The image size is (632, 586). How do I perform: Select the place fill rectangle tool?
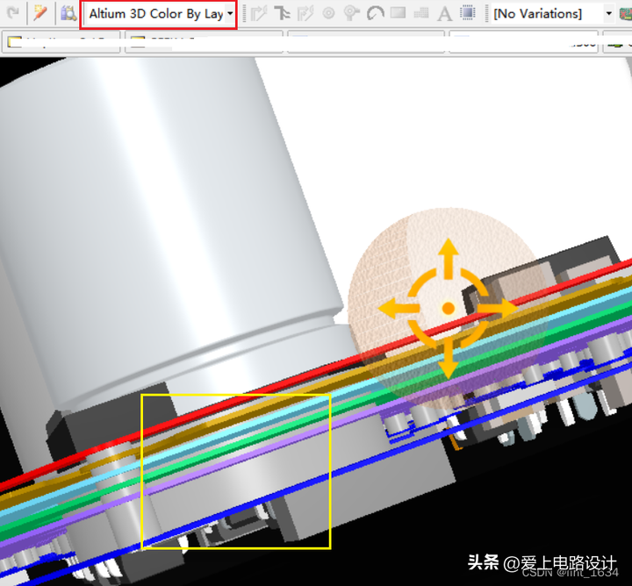click(x=398, y=13)
